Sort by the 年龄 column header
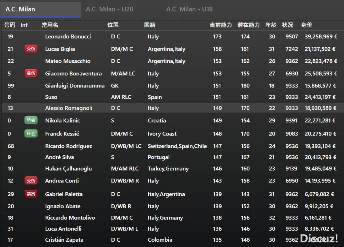 click(271, 25)
